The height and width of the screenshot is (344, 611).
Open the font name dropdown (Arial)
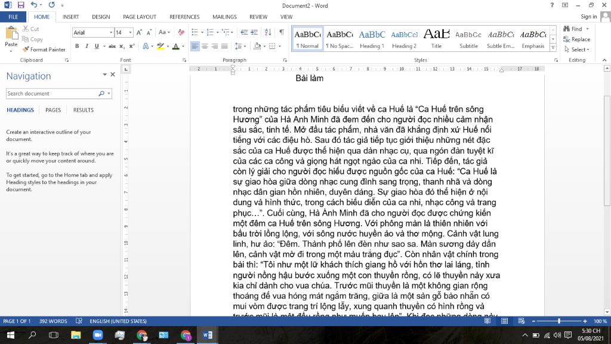111,33
